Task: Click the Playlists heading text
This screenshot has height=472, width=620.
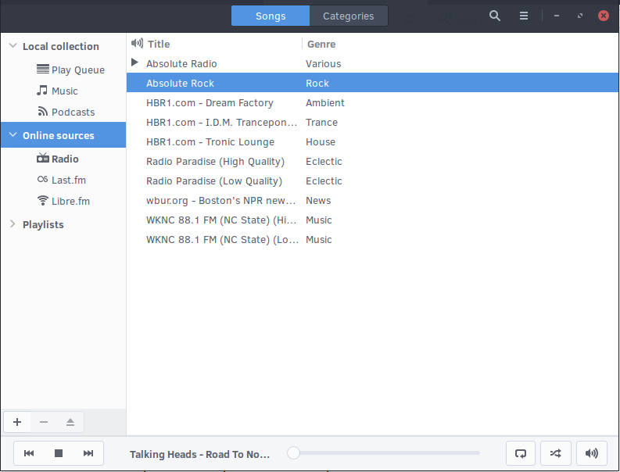Action: pyautogui.click(x=43, y=224)
